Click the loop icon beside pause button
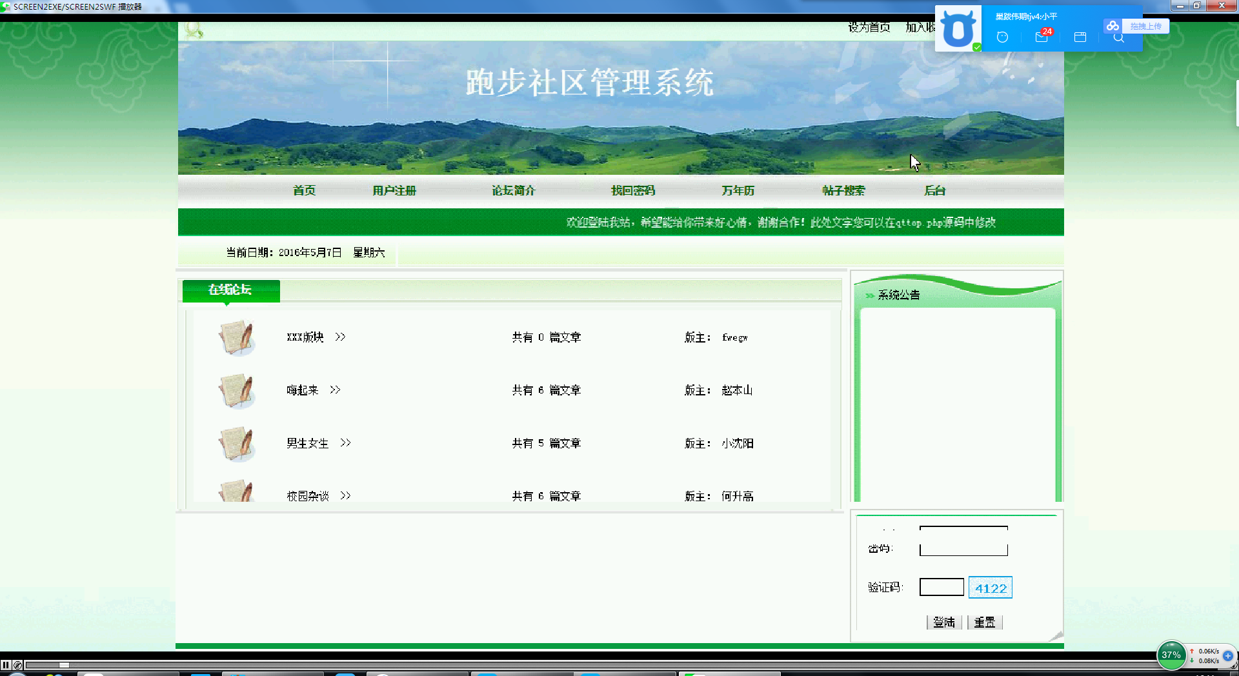Viewport: 1239px width, 676px height. point(17,664)
